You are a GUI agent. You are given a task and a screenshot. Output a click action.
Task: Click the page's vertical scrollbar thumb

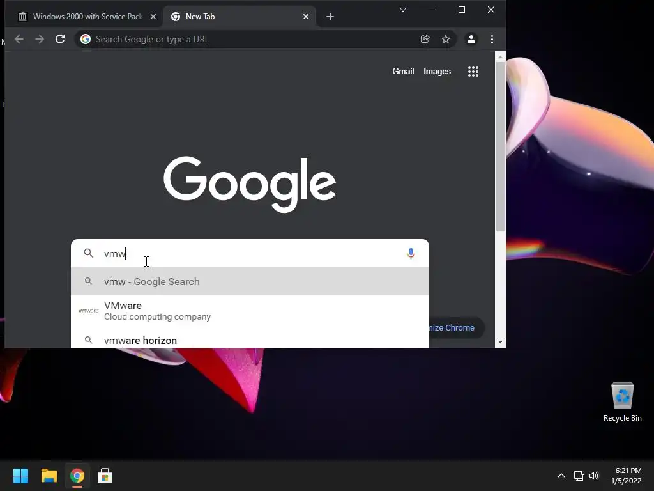click(x=500, y=146)
